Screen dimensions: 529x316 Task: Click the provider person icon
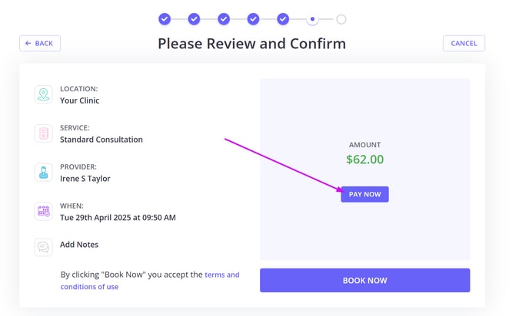[x=43, y=173]
